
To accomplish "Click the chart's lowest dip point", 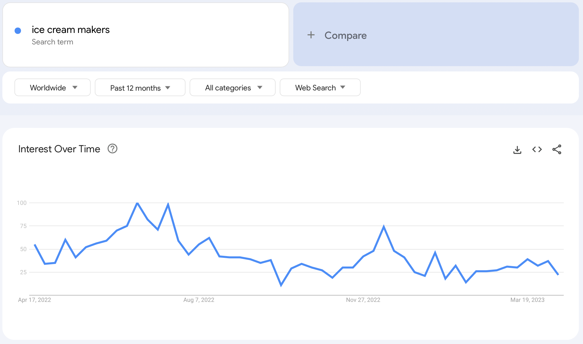I will click(x=281, y=285).
